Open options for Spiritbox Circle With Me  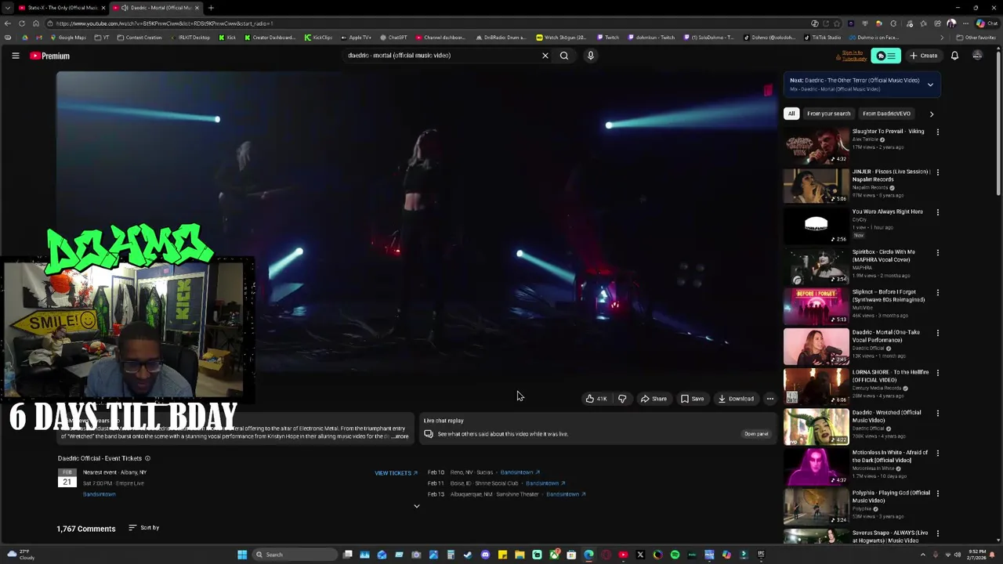coord(937,253)
